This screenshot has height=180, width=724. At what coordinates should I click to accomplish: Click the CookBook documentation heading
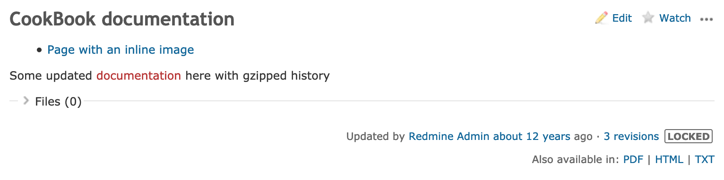click(122, 19)
